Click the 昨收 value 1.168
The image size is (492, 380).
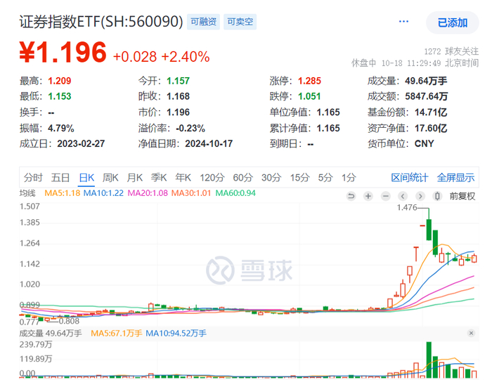(178, 96)
